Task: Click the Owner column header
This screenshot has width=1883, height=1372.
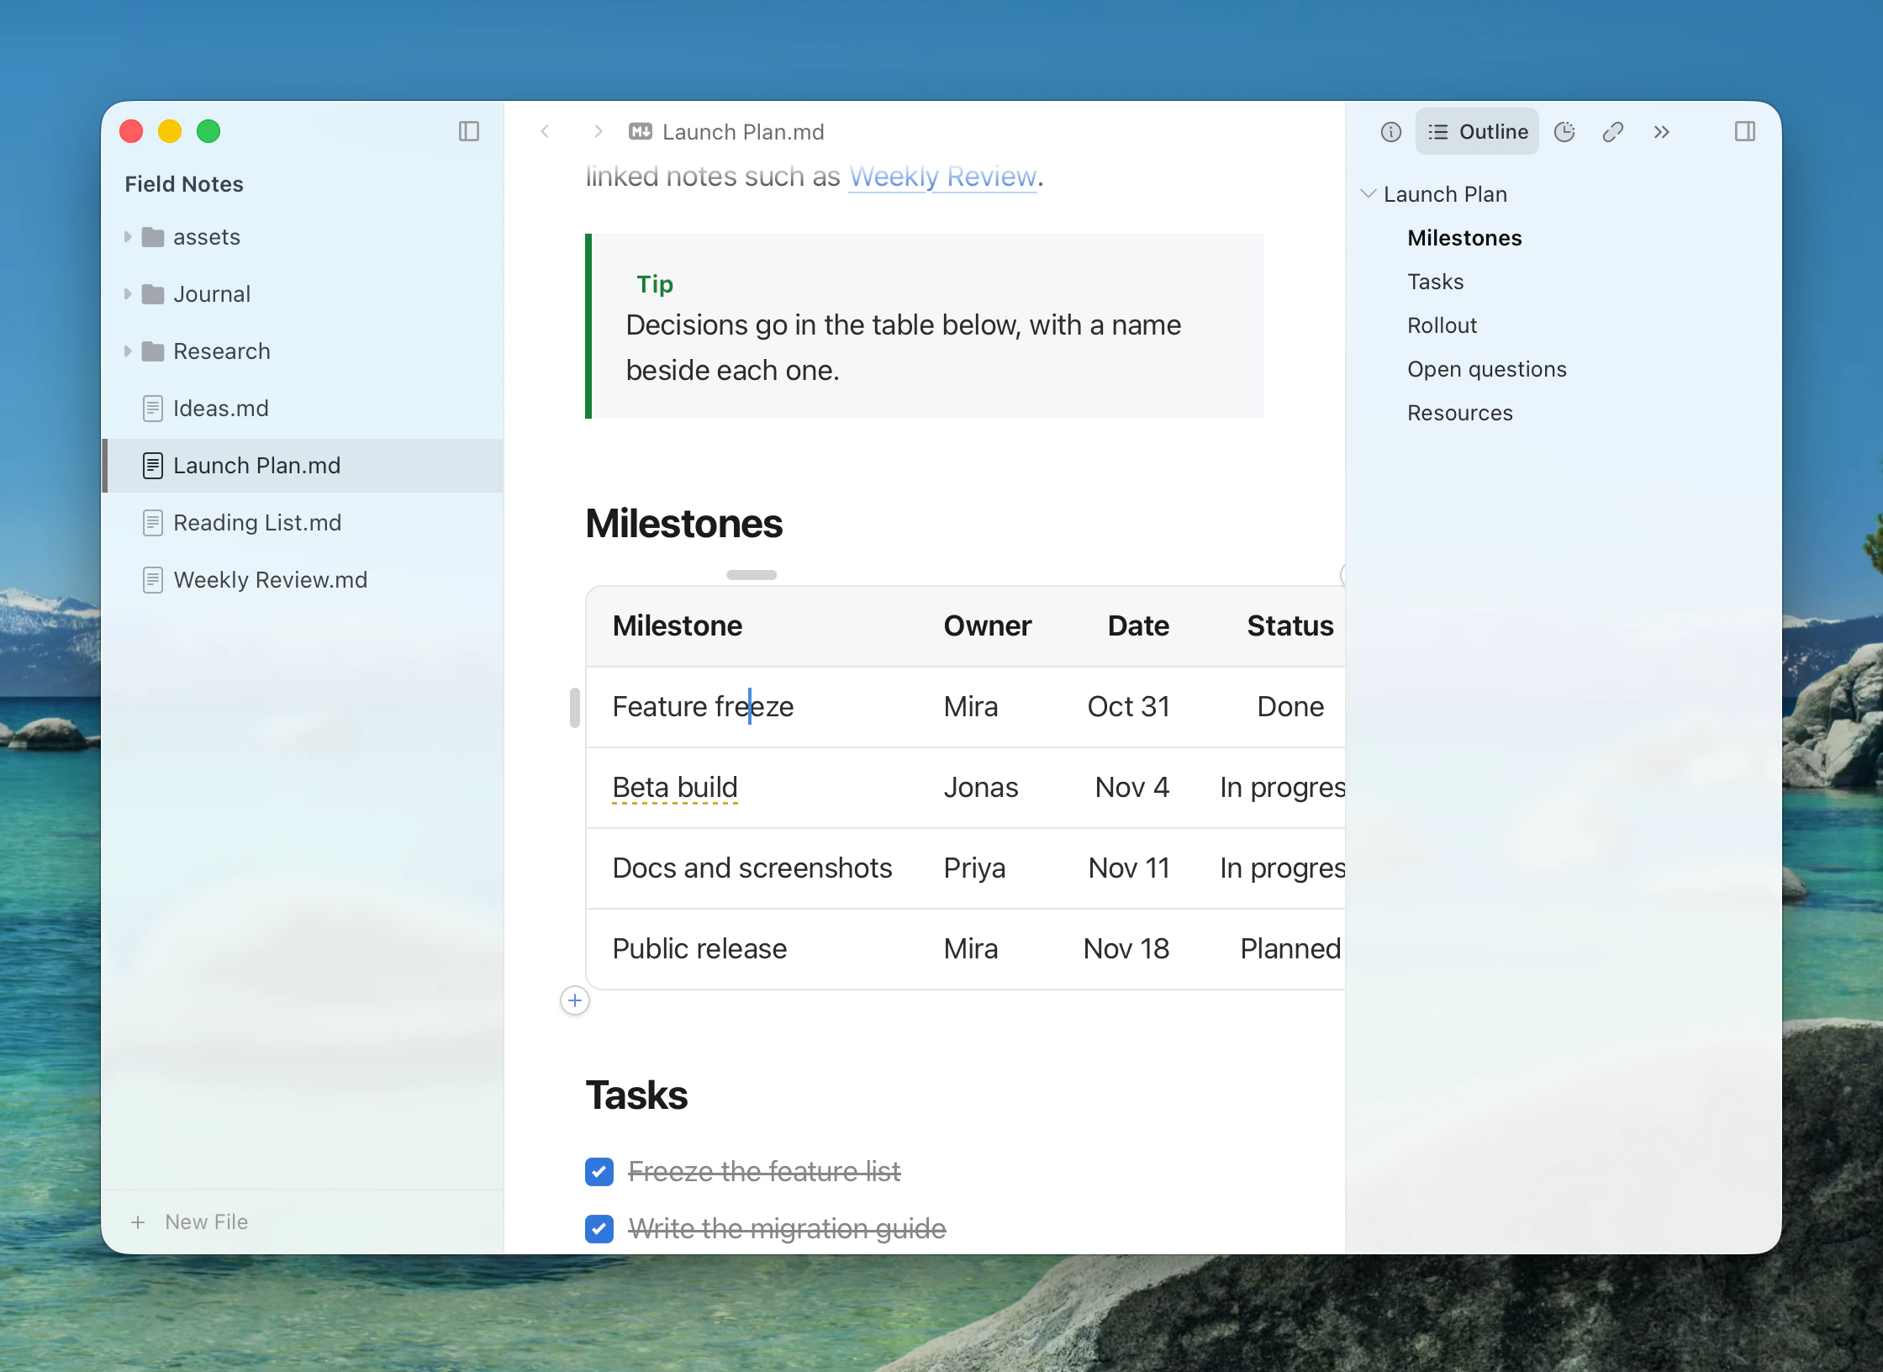Action: [x=987, y=626]
